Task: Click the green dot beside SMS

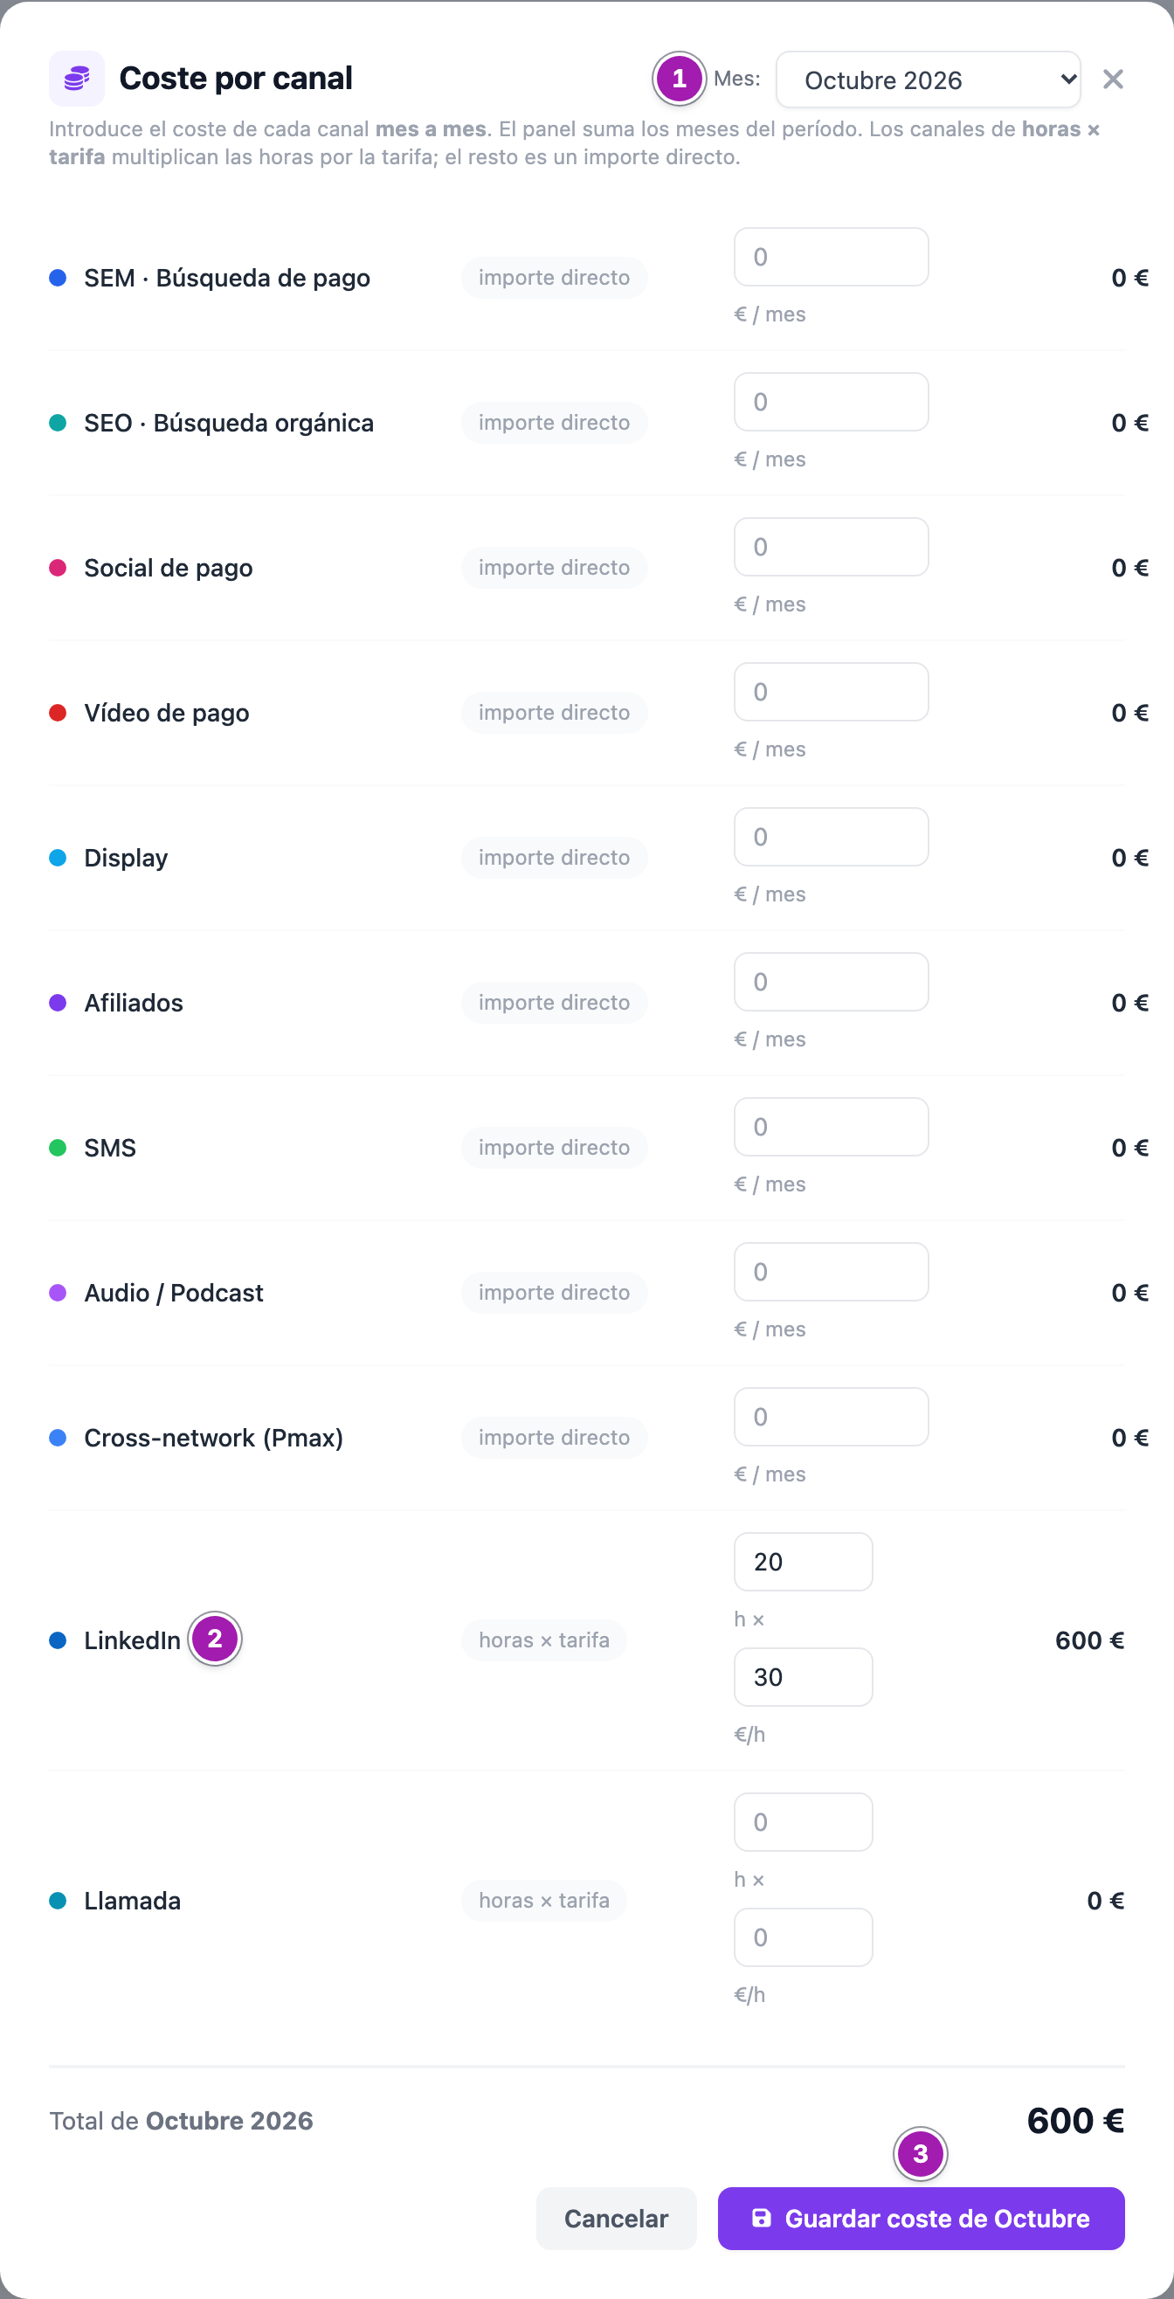Action: pos(58,1148)
